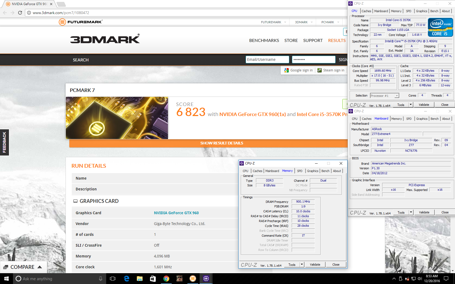Expand the PCMARK top menu dropdown

(x=338, y=22)
